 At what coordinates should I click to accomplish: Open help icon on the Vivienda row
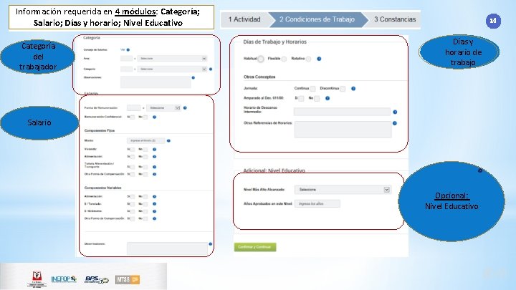click(x=154, y=149)
